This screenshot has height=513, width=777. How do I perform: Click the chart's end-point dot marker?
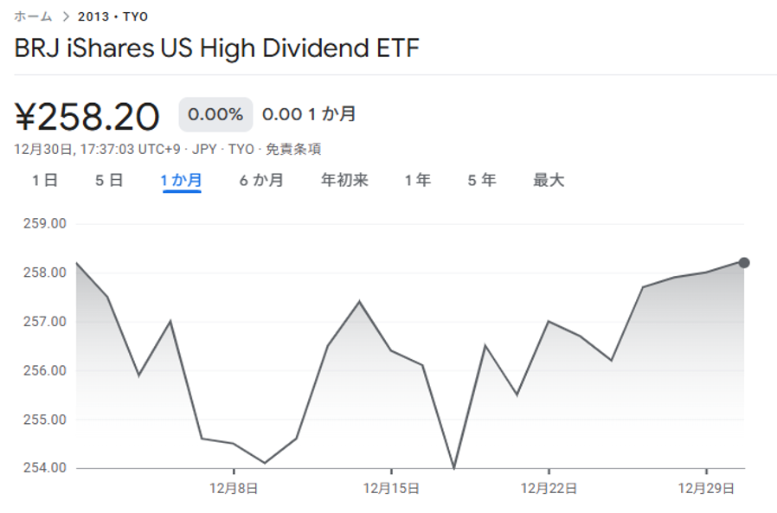(744, 262)
